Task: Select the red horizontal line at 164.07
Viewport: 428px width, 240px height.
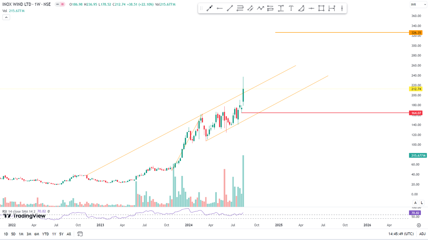Action: tap(325, 113)
